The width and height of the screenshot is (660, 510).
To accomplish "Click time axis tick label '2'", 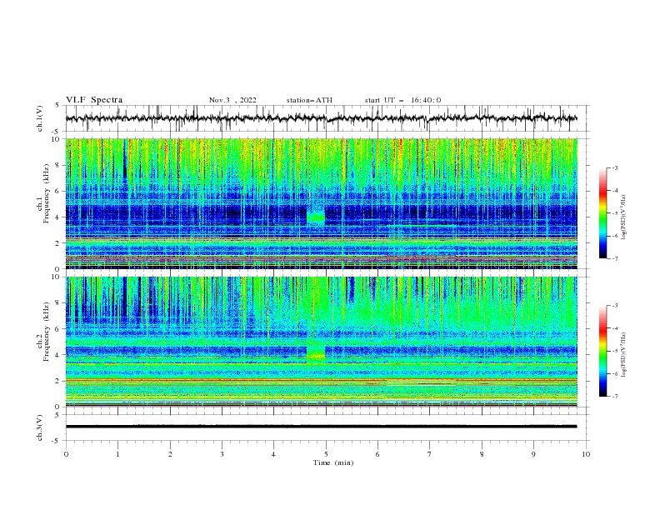I will click(x=170, y=454).
